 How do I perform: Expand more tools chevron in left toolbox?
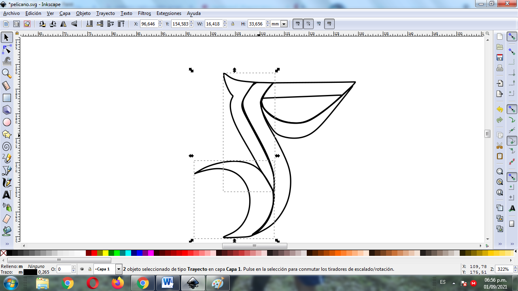(x=6, y=244)
